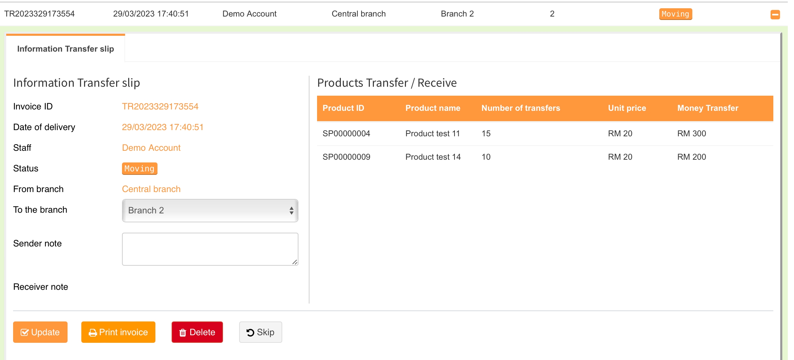
Task: Click the Sender note text area
Action: [x=210, y=249]
